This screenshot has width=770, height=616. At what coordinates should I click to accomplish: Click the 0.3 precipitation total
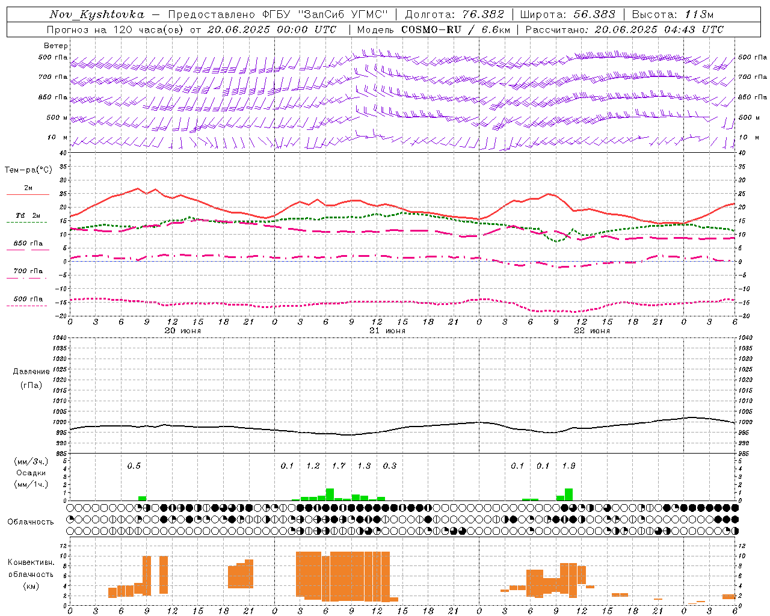pos(390,466)
